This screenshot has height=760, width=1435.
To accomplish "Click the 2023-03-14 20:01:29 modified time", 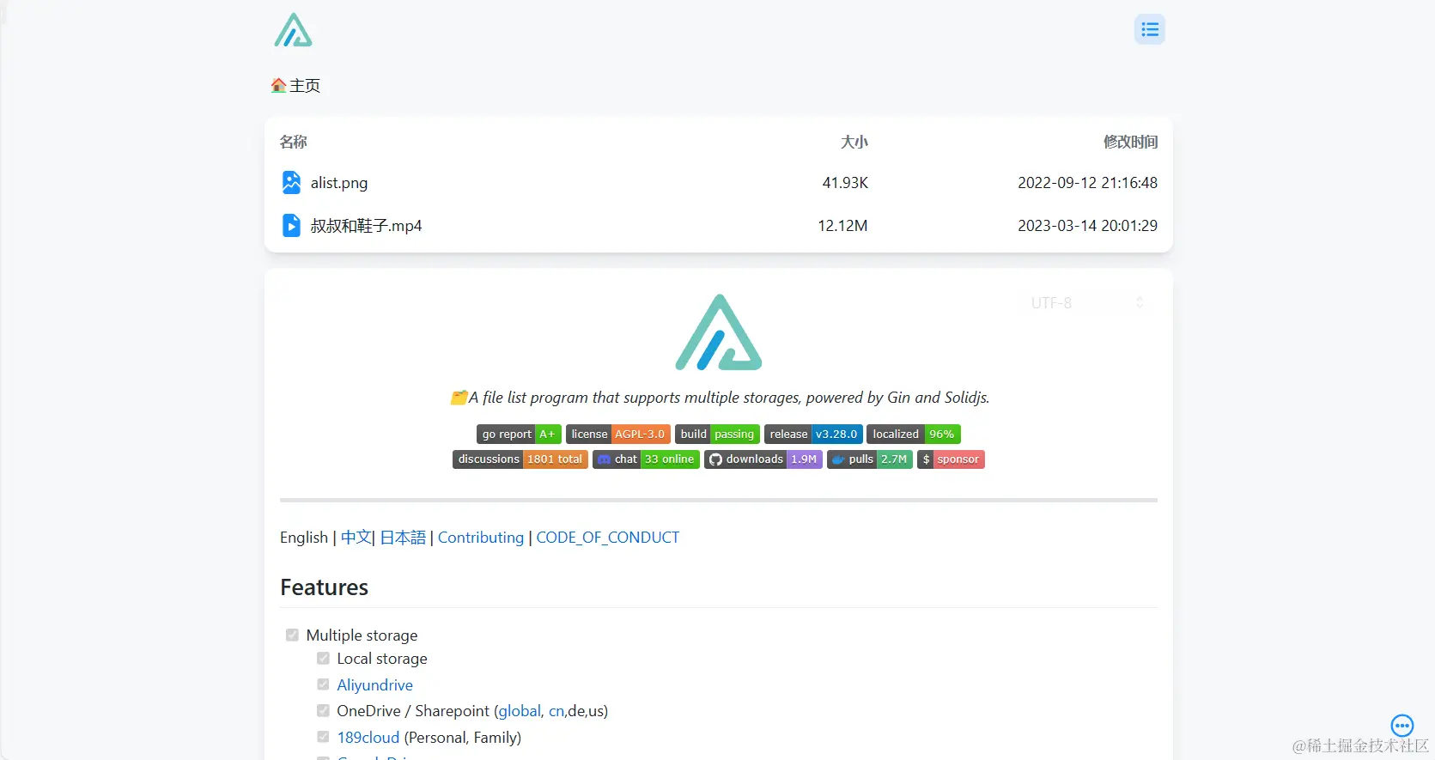I will (x=1087, y=226).
